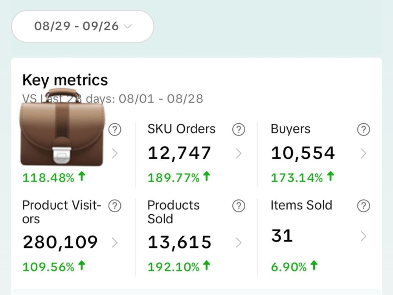The width and height of the screenshot is (393, 295).
Task: Open Products Sold details chevron
Action: (239, 243)
